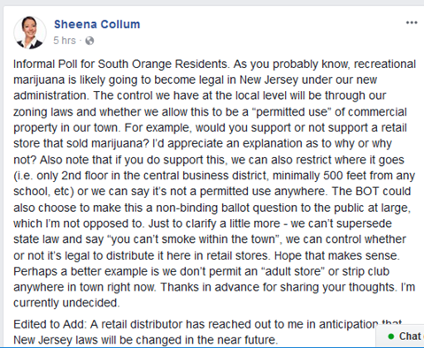424x348 pixels.
Task: Open the post permalink via '5 hrs' timestamp
Action: pyautogui.click(x=65, y=41)
